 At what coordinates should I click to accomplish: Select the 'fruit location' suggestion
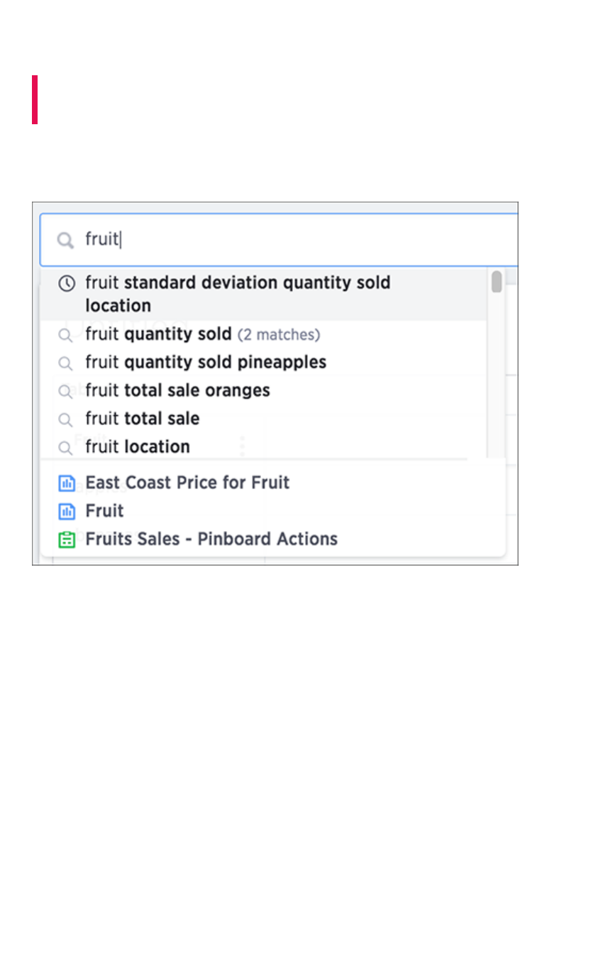(x=138, y=447)
